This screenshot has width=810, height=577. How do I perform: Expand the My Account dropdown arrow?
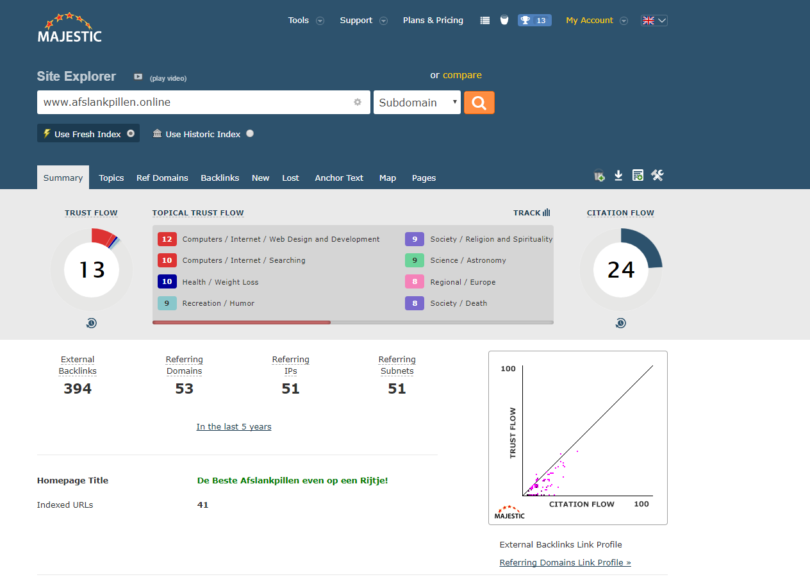(x=624, y=21)
